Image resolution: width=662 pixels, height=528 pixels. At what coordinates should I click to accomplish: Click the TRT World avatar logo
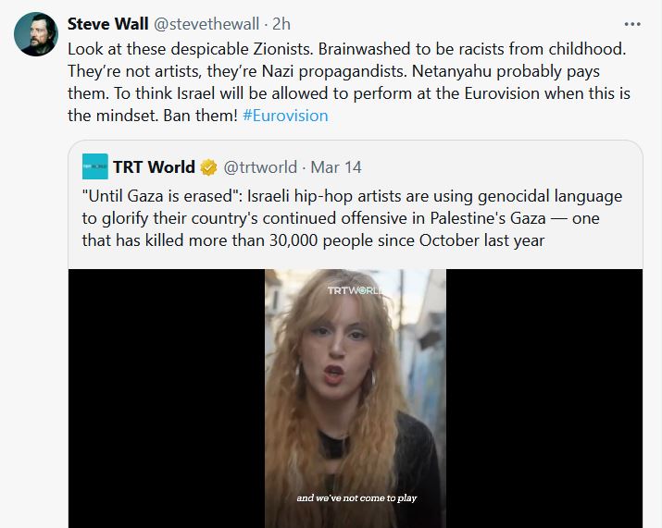point(95,166)
